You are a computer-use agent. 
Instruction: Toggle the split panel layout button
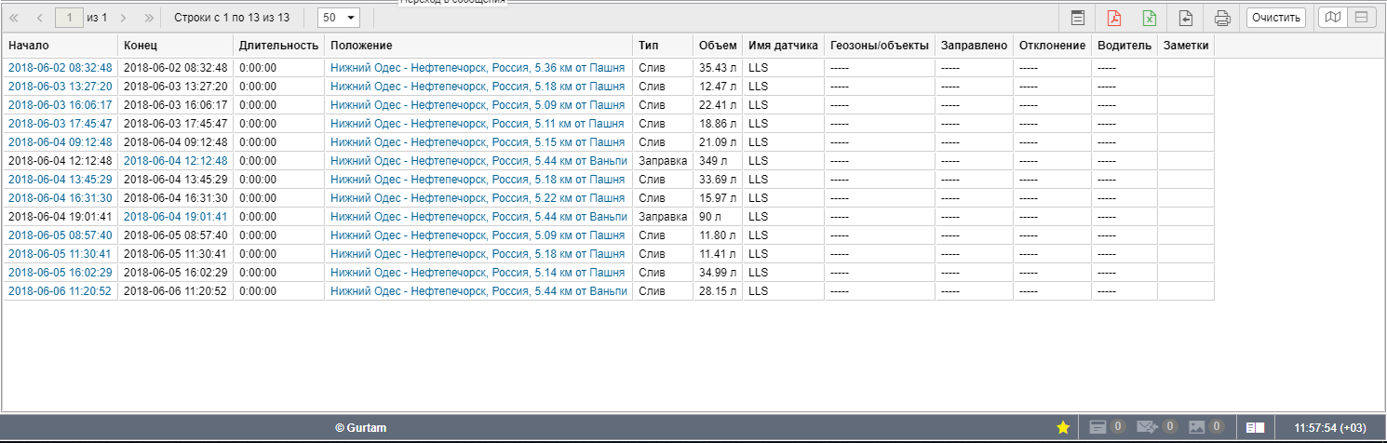(1361, 18)
